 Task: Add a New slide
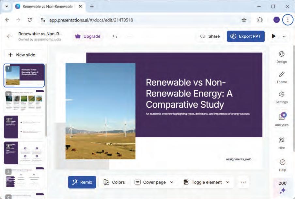(x=22, y=55)
